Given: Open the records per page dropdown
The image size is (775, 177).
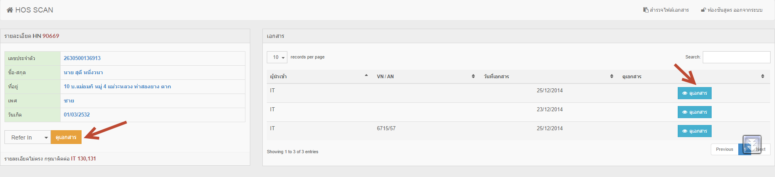Looking at the screenshot, I should [x=277, y=57].
